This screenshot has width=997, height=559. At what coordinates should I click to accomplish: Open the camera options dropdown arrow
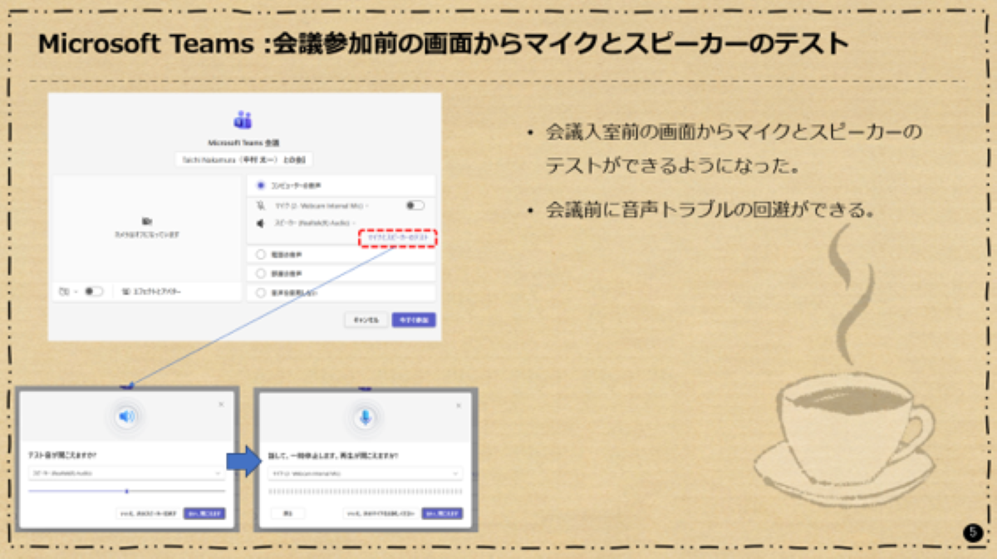coord(76,292)
